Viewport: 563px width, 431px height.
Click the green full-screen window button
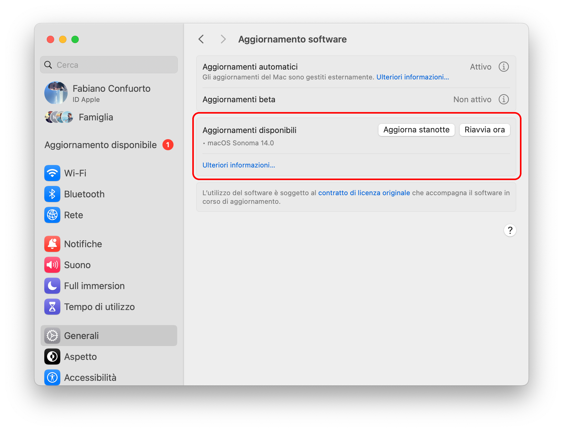tap(75, 39)
